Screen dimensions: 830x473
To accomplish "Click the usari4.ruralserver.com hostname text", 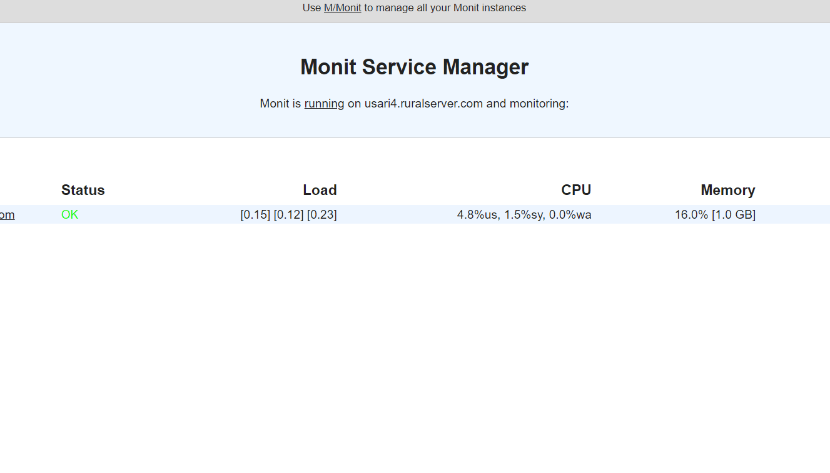I will (423, 104).
